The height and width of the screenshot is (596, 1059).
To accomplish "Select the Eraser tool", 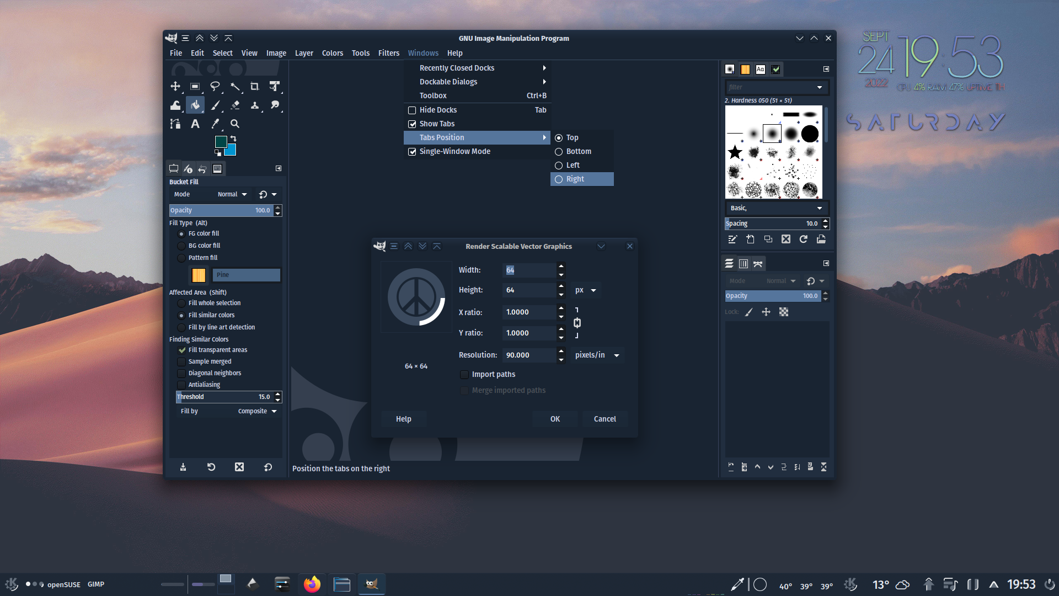I will [235, 105].
